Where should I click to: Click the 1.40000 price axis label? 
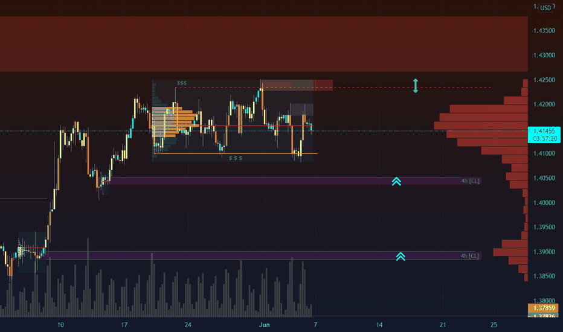click(544, 203)
